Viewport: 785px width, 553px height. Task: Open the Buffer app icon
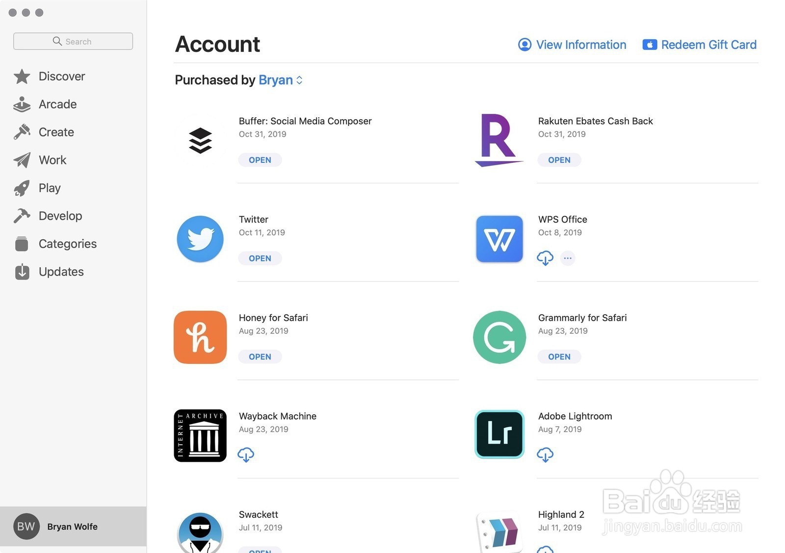pyautogui.click(x=200, y=141)
